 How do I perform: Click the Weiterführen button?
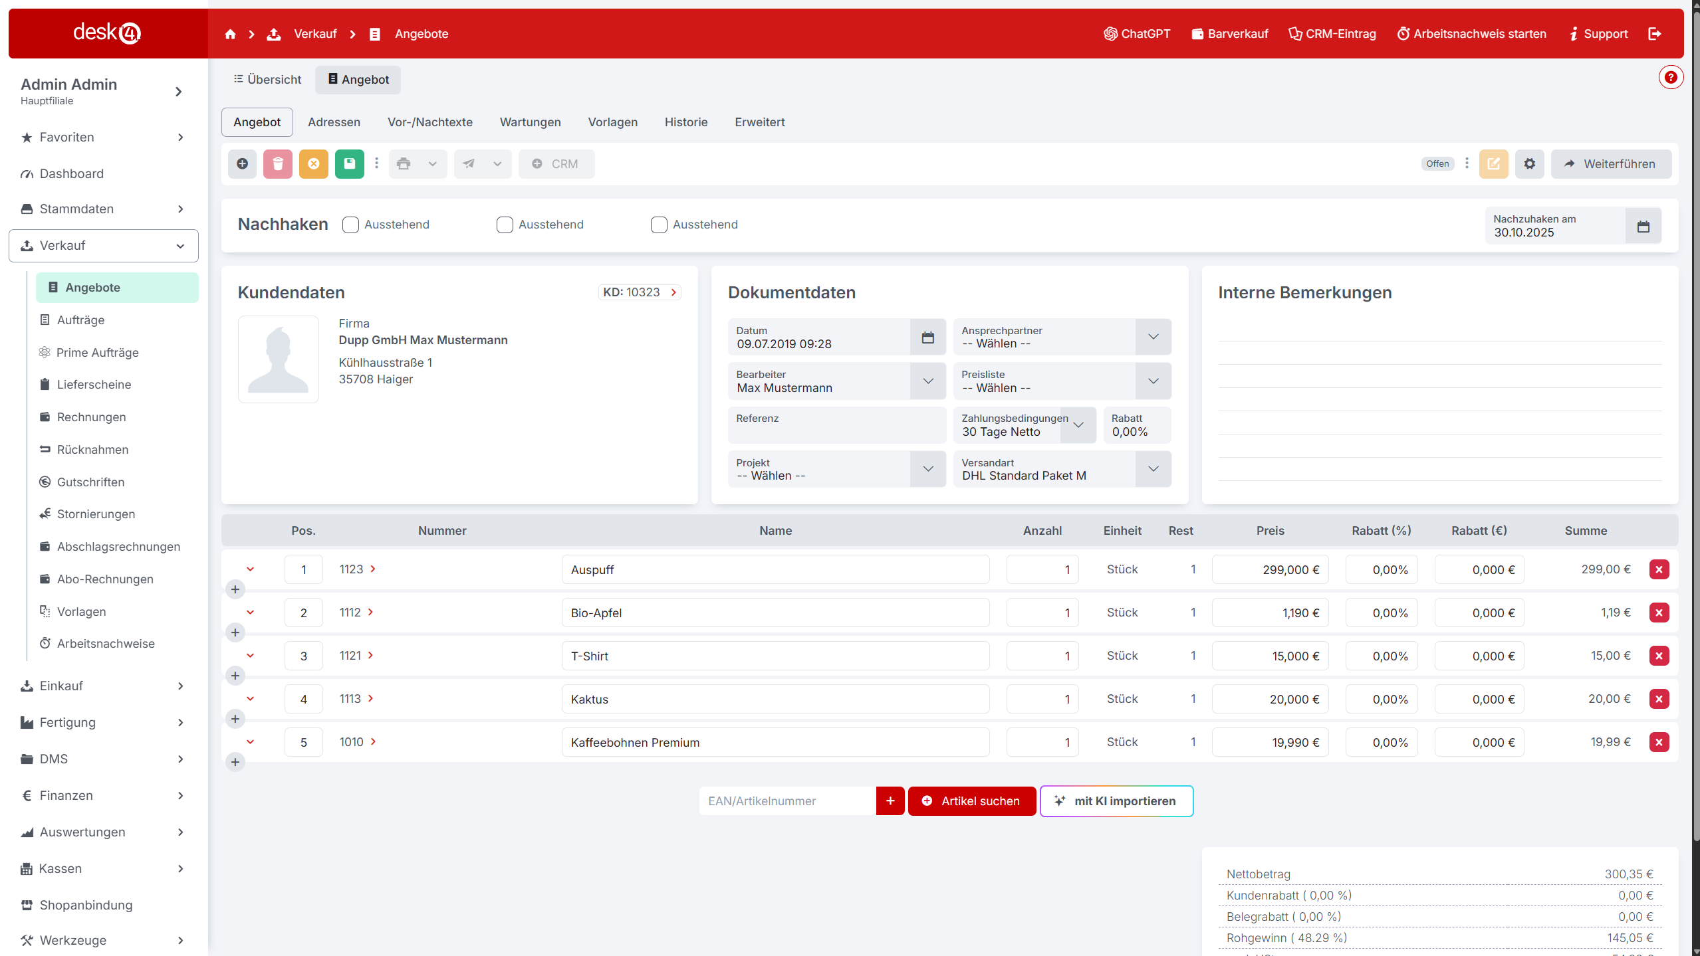[x=1612, y=163]
